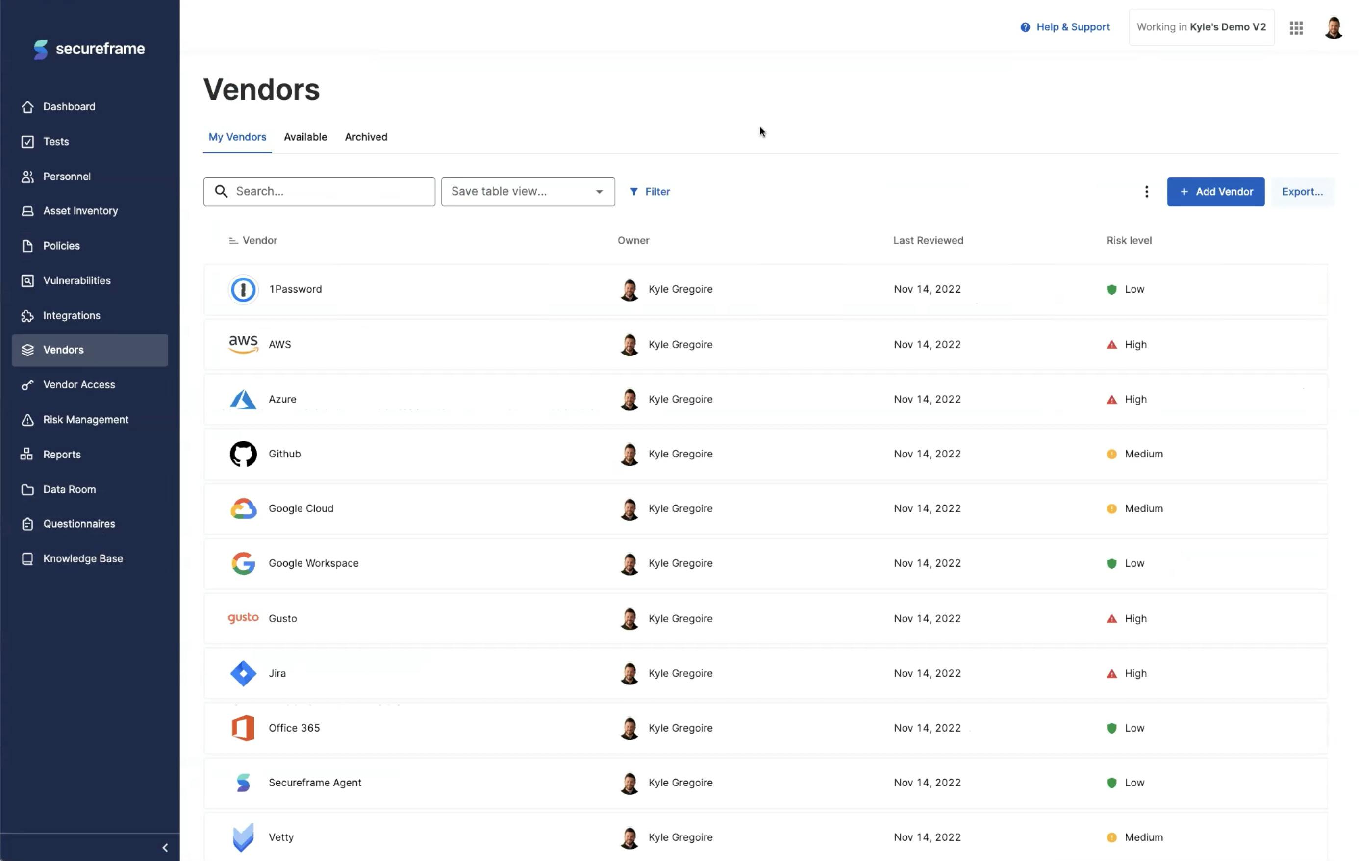Screen dimensions: 1359x861
Task: Click the Github logo icon
Action: 243,454
